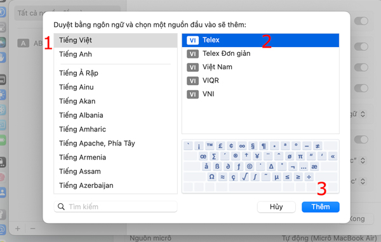Click 'Tự động (Micrô MacBook Air)' value
Screen dimensions: 381x242
tap(329, 238)
